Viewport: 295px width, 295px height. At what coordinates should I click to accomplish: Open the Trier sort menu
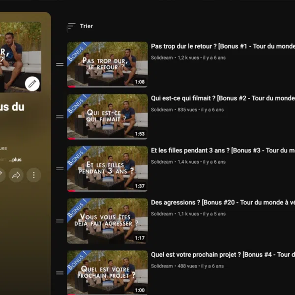[80, 27]
